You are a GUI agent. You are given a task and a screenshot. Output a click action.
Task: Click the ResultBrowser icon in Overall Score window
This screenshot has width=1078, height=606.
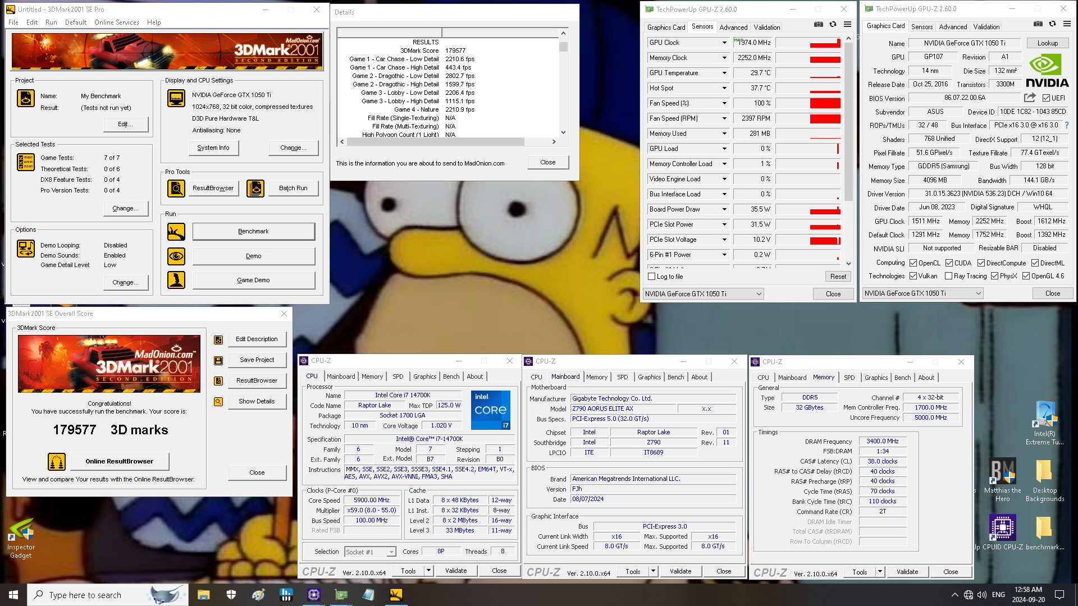click(218, 381)
